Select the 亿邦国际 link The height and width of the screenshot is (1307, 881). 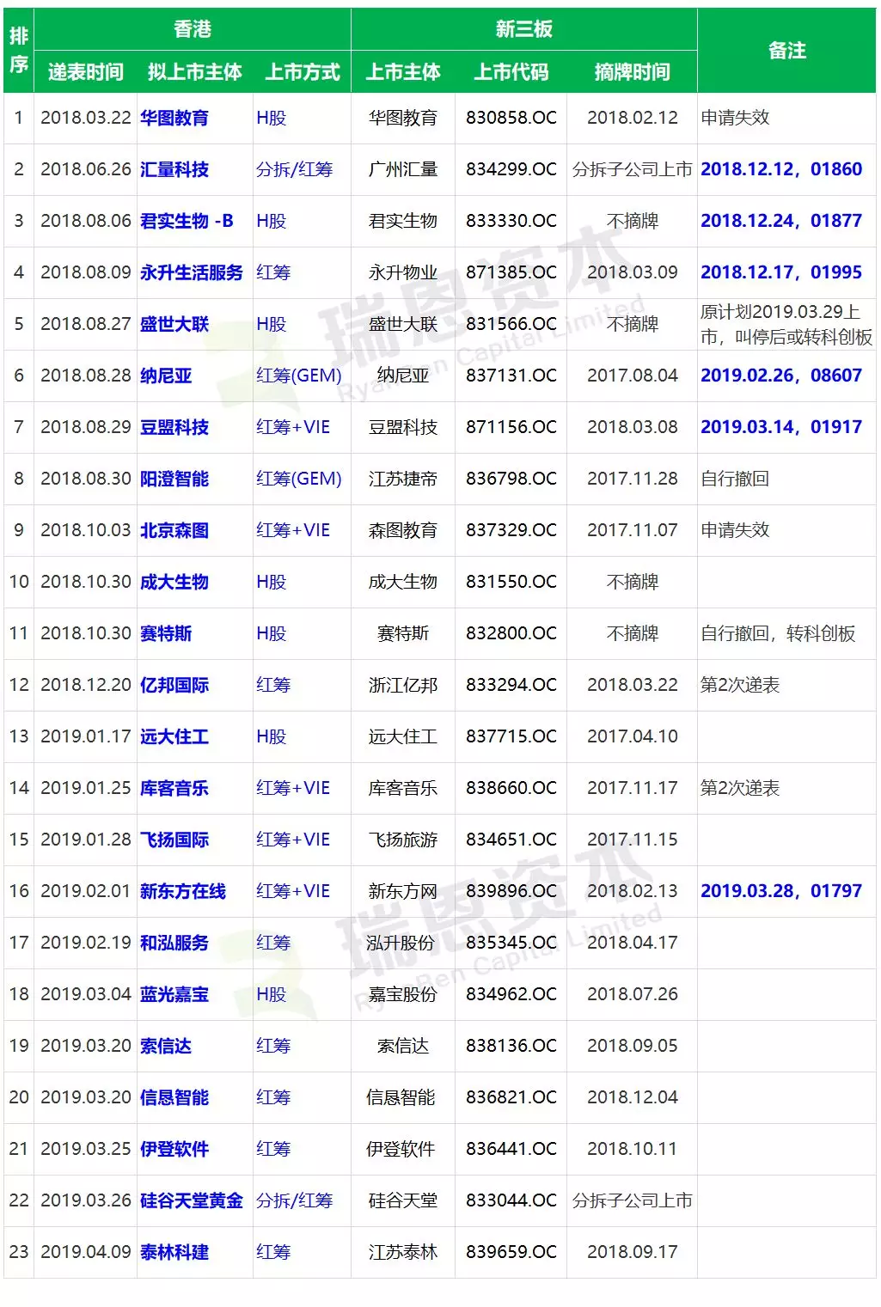click(174, 685)
